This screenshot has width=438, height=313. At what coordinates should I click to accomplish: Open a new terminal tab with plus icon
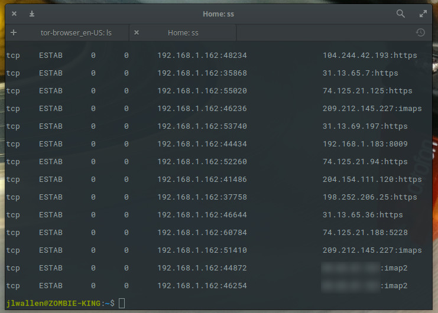(x=14, y=33)
